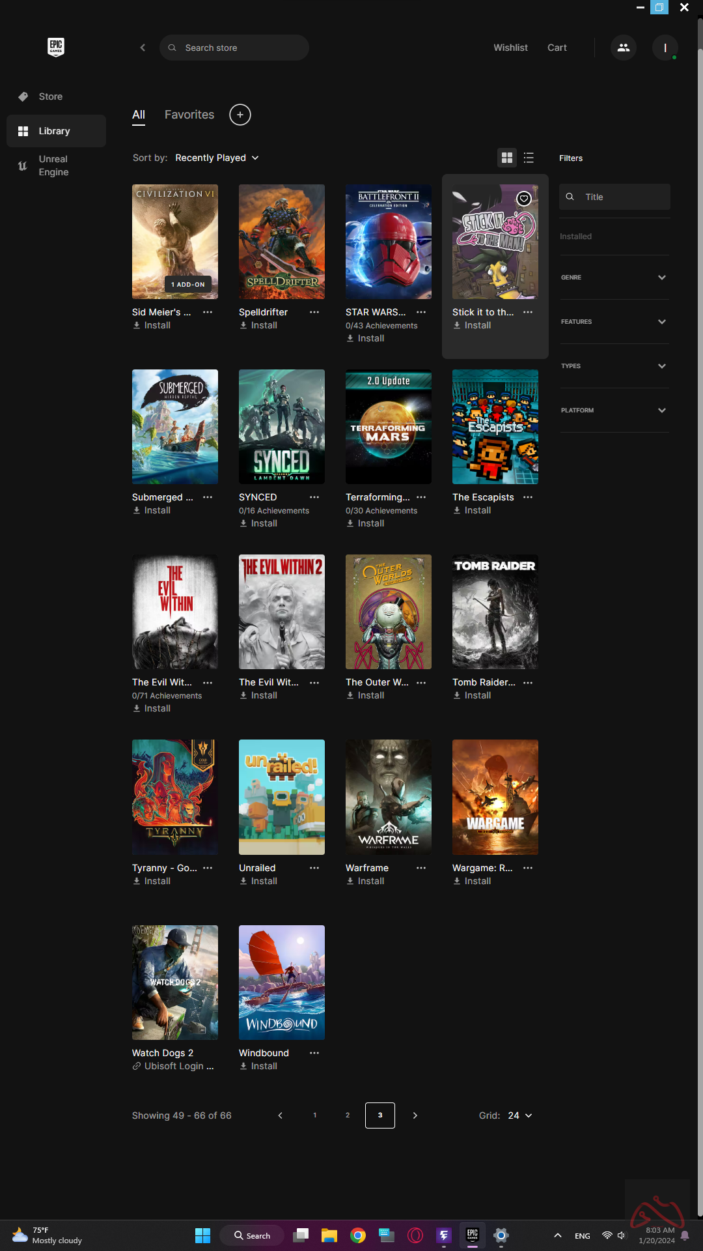Open more options for Spelldrifter

coord(314,312)
